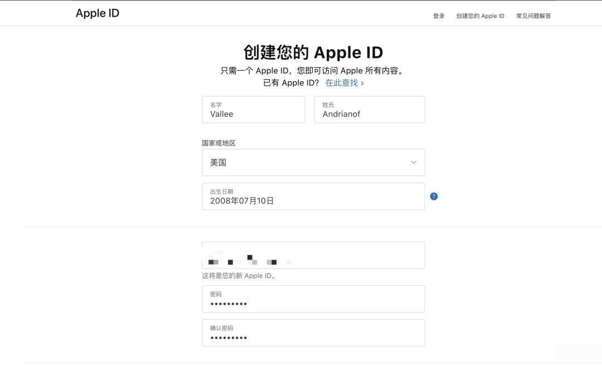The width and height of the screenshot is (602, 366).
Task: Select 创建您的 Apple ID nav item
Action: pos(481,16)
